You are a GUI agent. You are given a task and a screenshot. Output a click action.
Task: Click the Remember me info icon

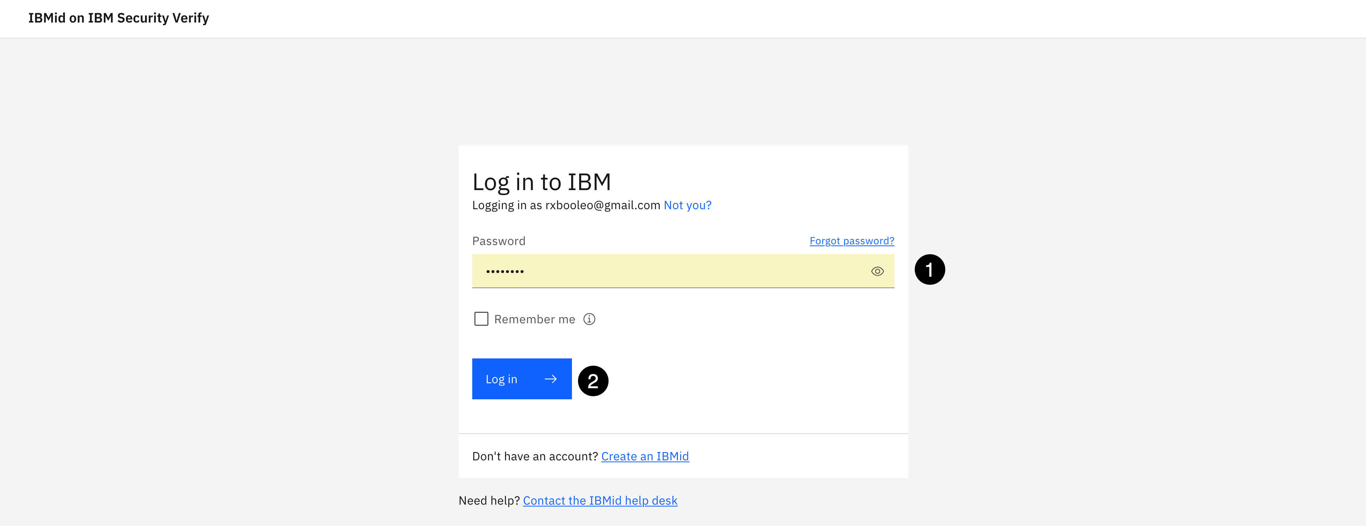[x=589, y=319]
